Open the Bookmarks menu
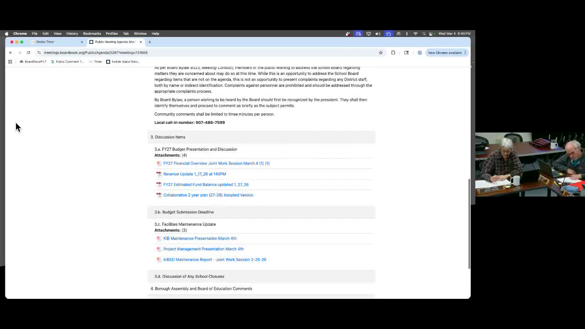The height and width of the screenshot is (329, 585). 92,33
